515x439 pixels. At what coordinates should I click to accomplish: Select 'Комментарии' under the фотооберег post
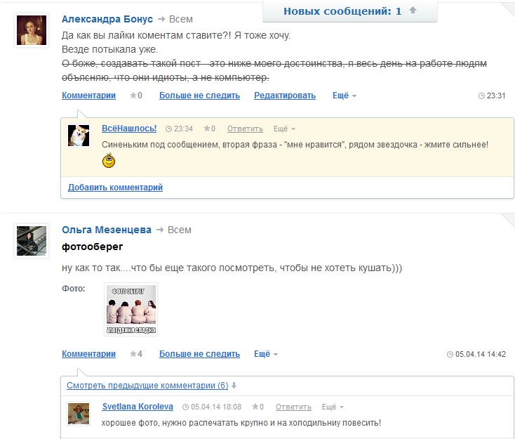pos(88,354)
